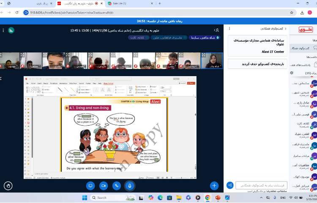
Task: Toggle the users list panel icon
Action: pos(216,30)
